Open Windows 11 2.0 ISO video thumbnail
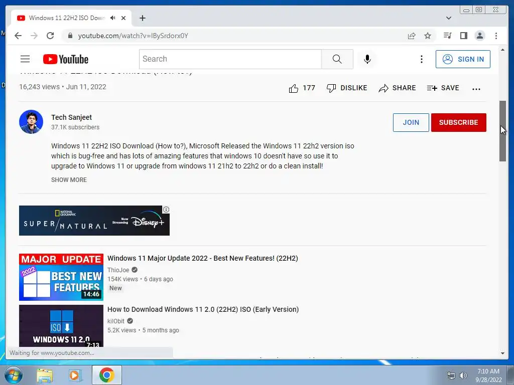Viewport: 514px width, 385px height. [61, 326]
